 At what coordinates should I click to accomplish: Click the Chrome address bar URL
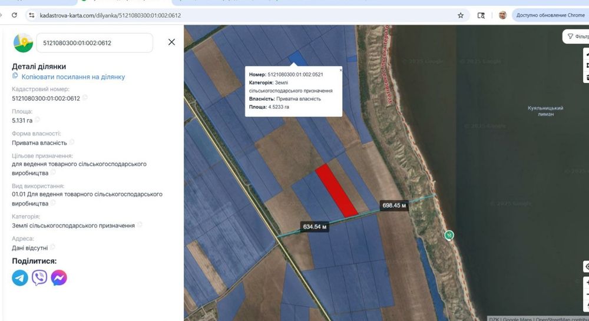111,15
